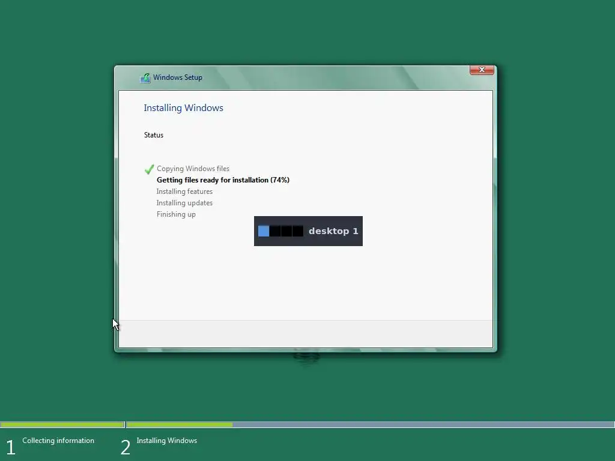The height and width of the screenshot is (461, 615).
Task: Click the 'Status' label
Action: (x=153, y=135)
